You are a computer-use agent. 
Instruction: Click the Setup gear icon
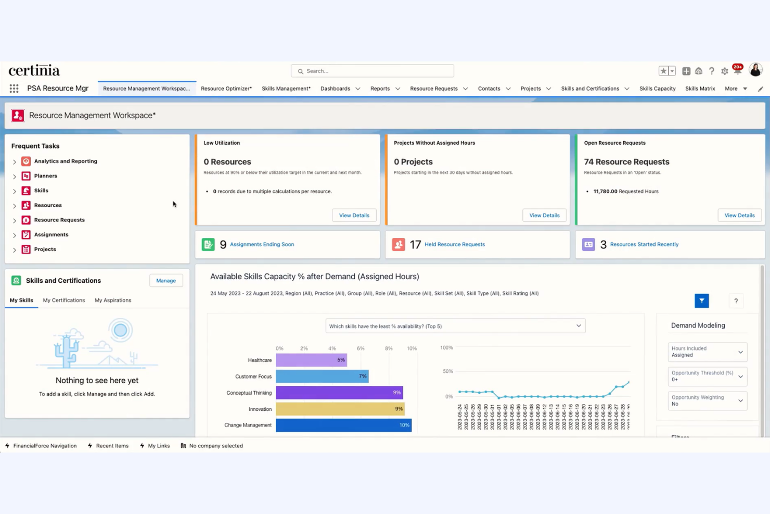tap(724, 71)
